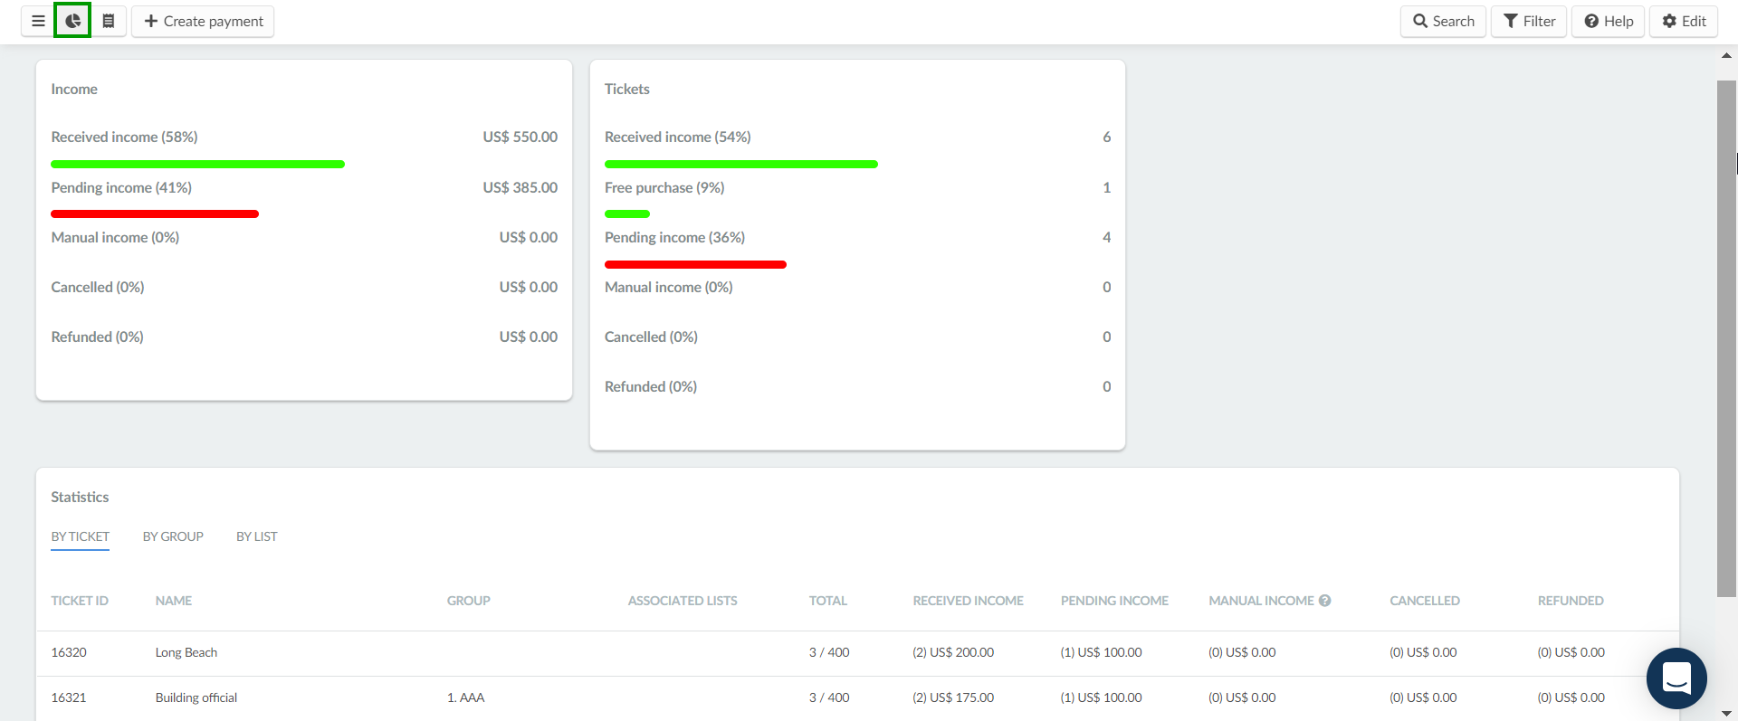
Task: Click the Building official ticket name
Action: [x=196, y=697]
